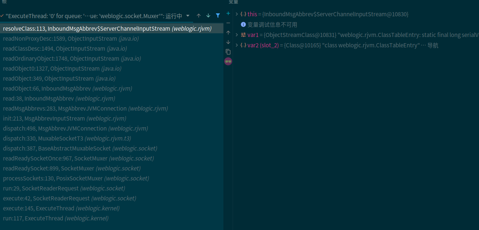Viewport: 479px width, 230px height.
Task: Add a new watch with plus icon
Action: (x=228, y=13)
